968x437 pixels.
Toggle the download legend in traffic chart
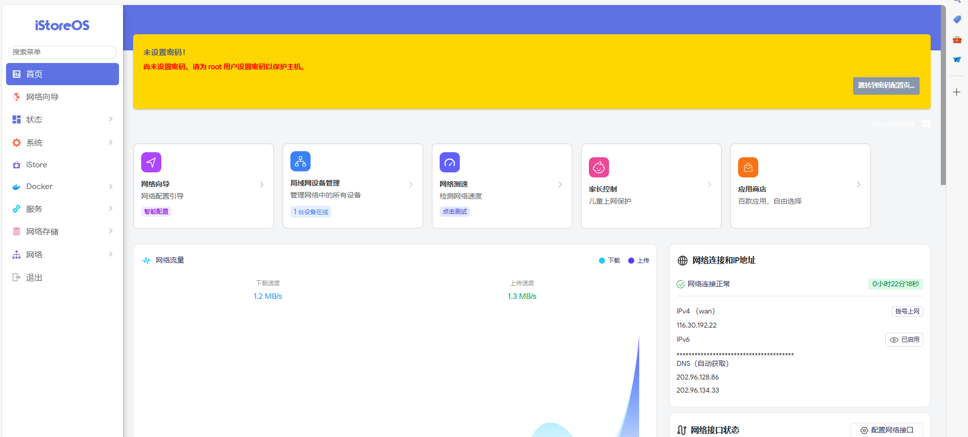(609, 261)
